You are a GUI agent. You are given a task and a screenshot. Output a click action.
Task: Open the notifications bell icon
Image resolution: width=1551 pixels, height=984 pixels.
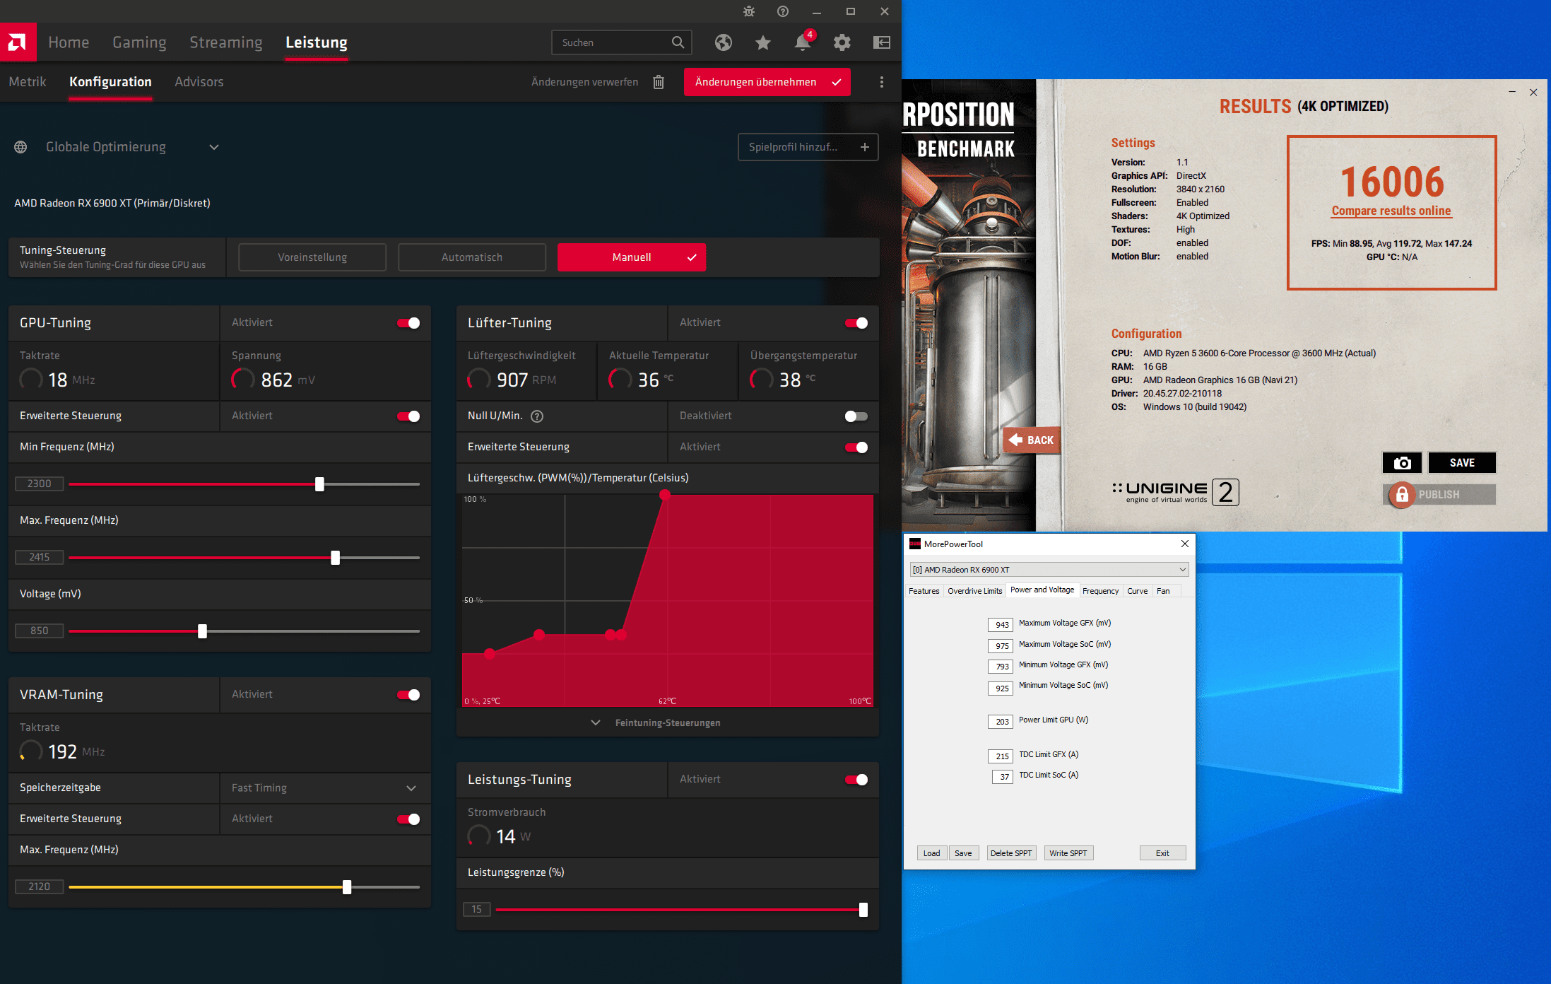(x=802, y=42)
